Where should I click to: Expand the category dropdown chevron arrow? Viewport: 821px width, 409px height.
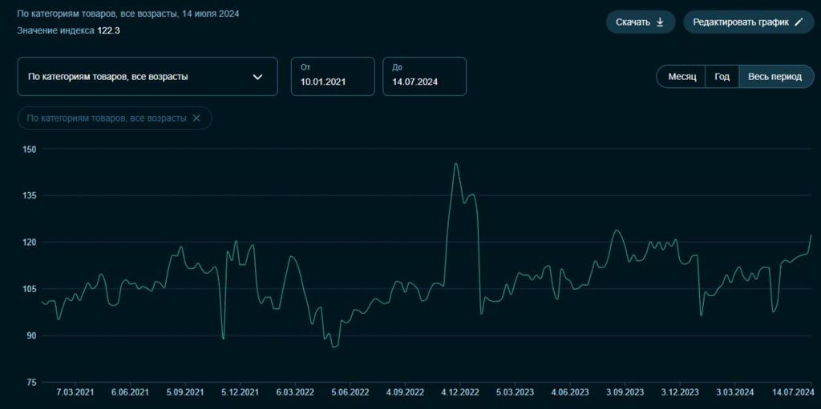[x=257, y=77]
